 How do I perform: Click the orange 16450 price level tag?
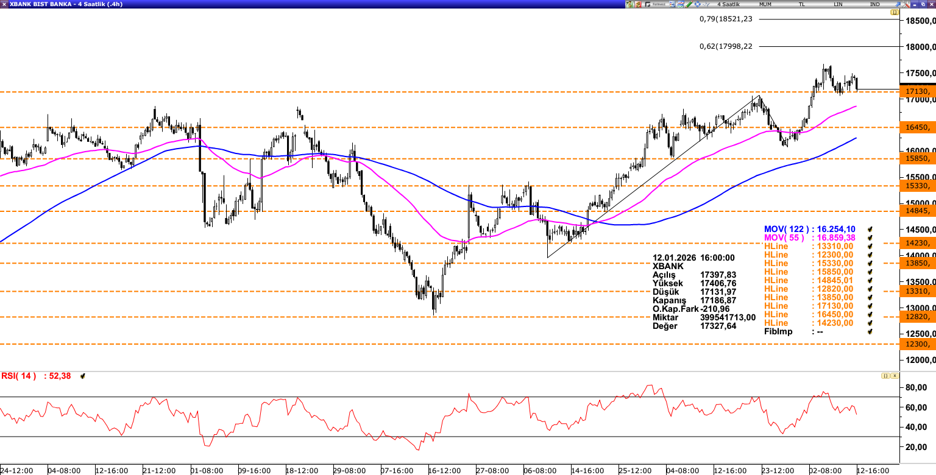pos(918,127)
